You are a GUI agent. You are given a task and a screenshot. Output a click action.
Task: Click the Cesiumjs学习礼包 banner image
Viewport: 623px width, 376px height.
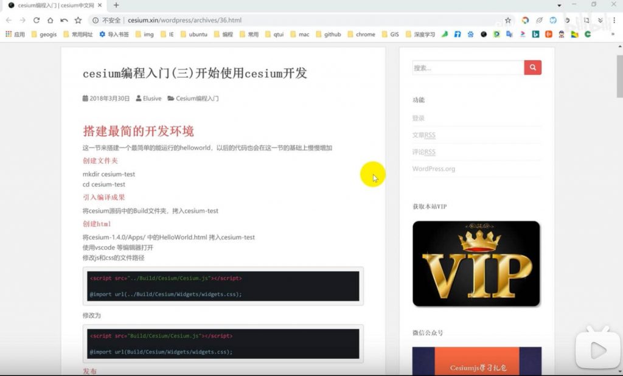coord(477,361)
